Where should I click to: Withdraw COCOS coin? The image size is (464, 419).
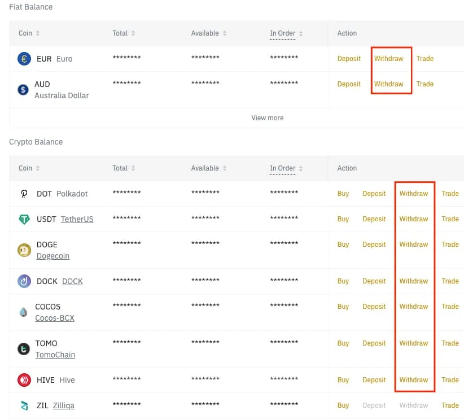[x=414, y=307]
